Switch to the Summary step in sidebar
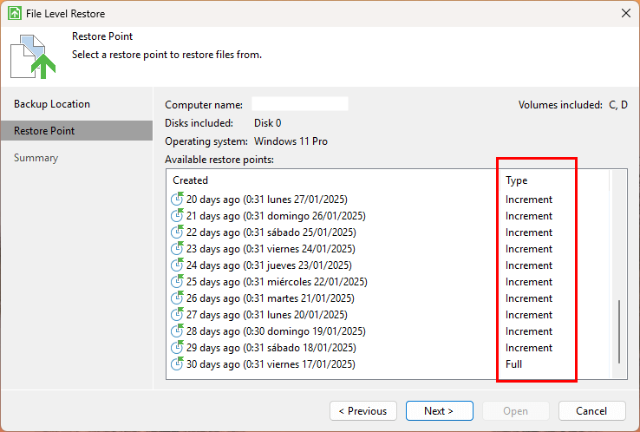 click(36, 158)
